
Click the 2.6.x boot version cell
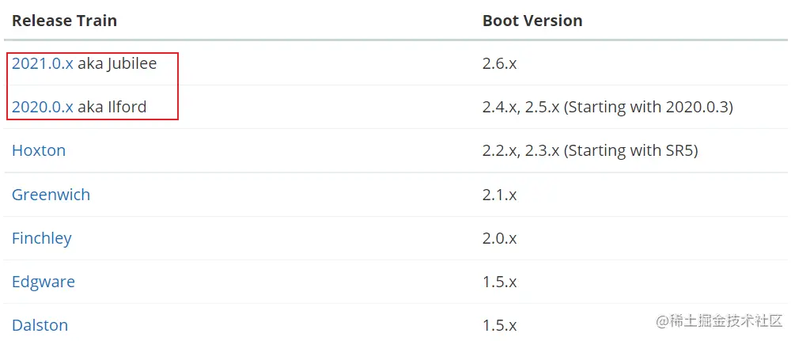(x=499, y=64)
